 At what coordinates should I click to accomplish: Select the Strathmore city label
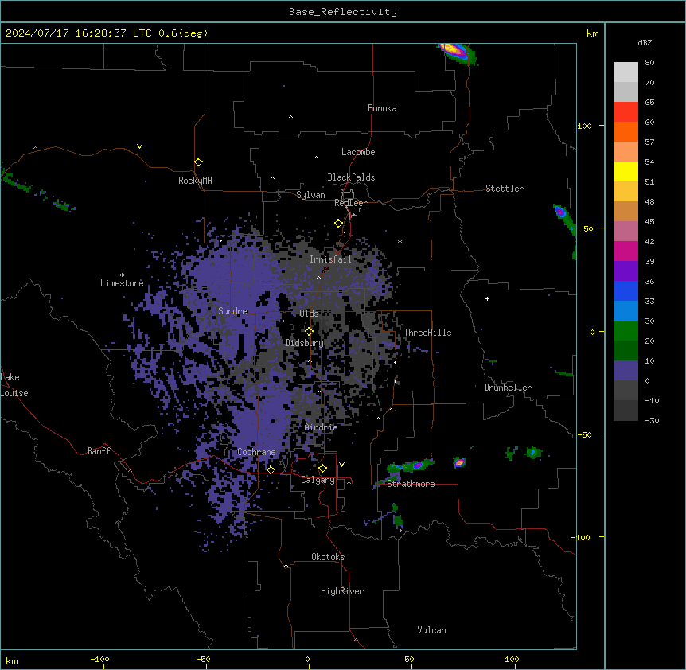tap(411, 484)
